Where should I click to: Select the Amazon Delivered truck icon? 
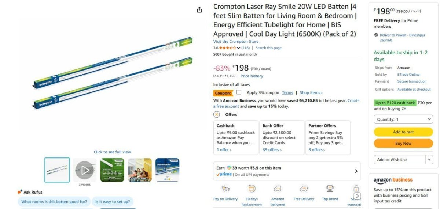point(278,189)
